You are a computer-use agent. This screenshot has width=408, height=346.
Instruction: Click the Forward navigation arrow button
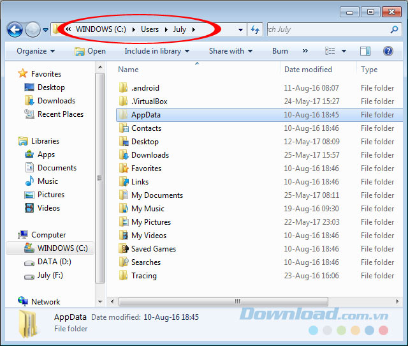pyautogui.click(x=33, y=29)
